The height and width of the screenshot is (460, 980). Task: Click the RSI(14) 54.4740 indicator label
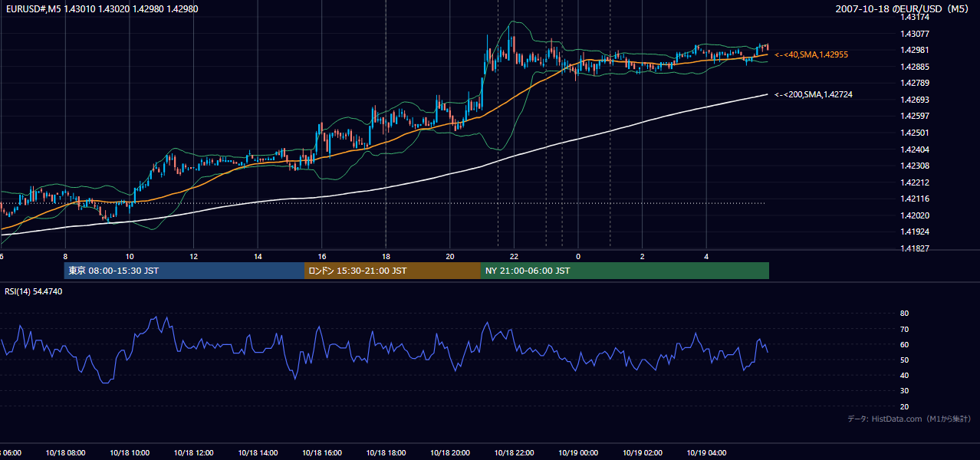point(34,291)
